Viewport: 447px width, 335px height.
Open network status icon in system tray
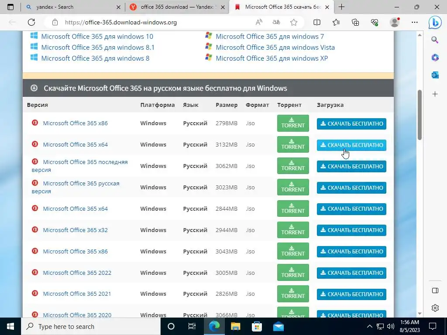tap(380, 326)
